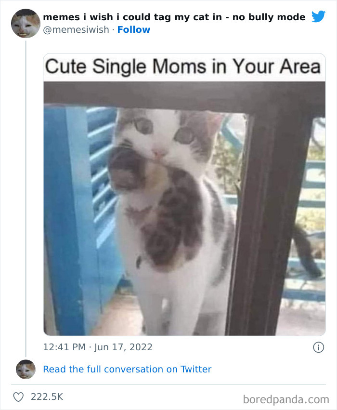Viewport: 337px width, 410px height.
Task: Click the small avatar beside the conversation link
Action: tap(26, 370)
